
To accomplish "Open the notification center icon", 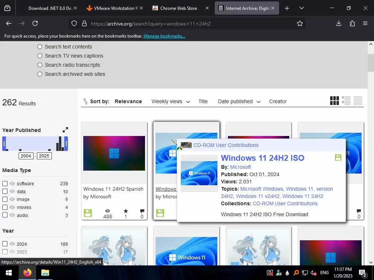I will [x=363, y=273].
